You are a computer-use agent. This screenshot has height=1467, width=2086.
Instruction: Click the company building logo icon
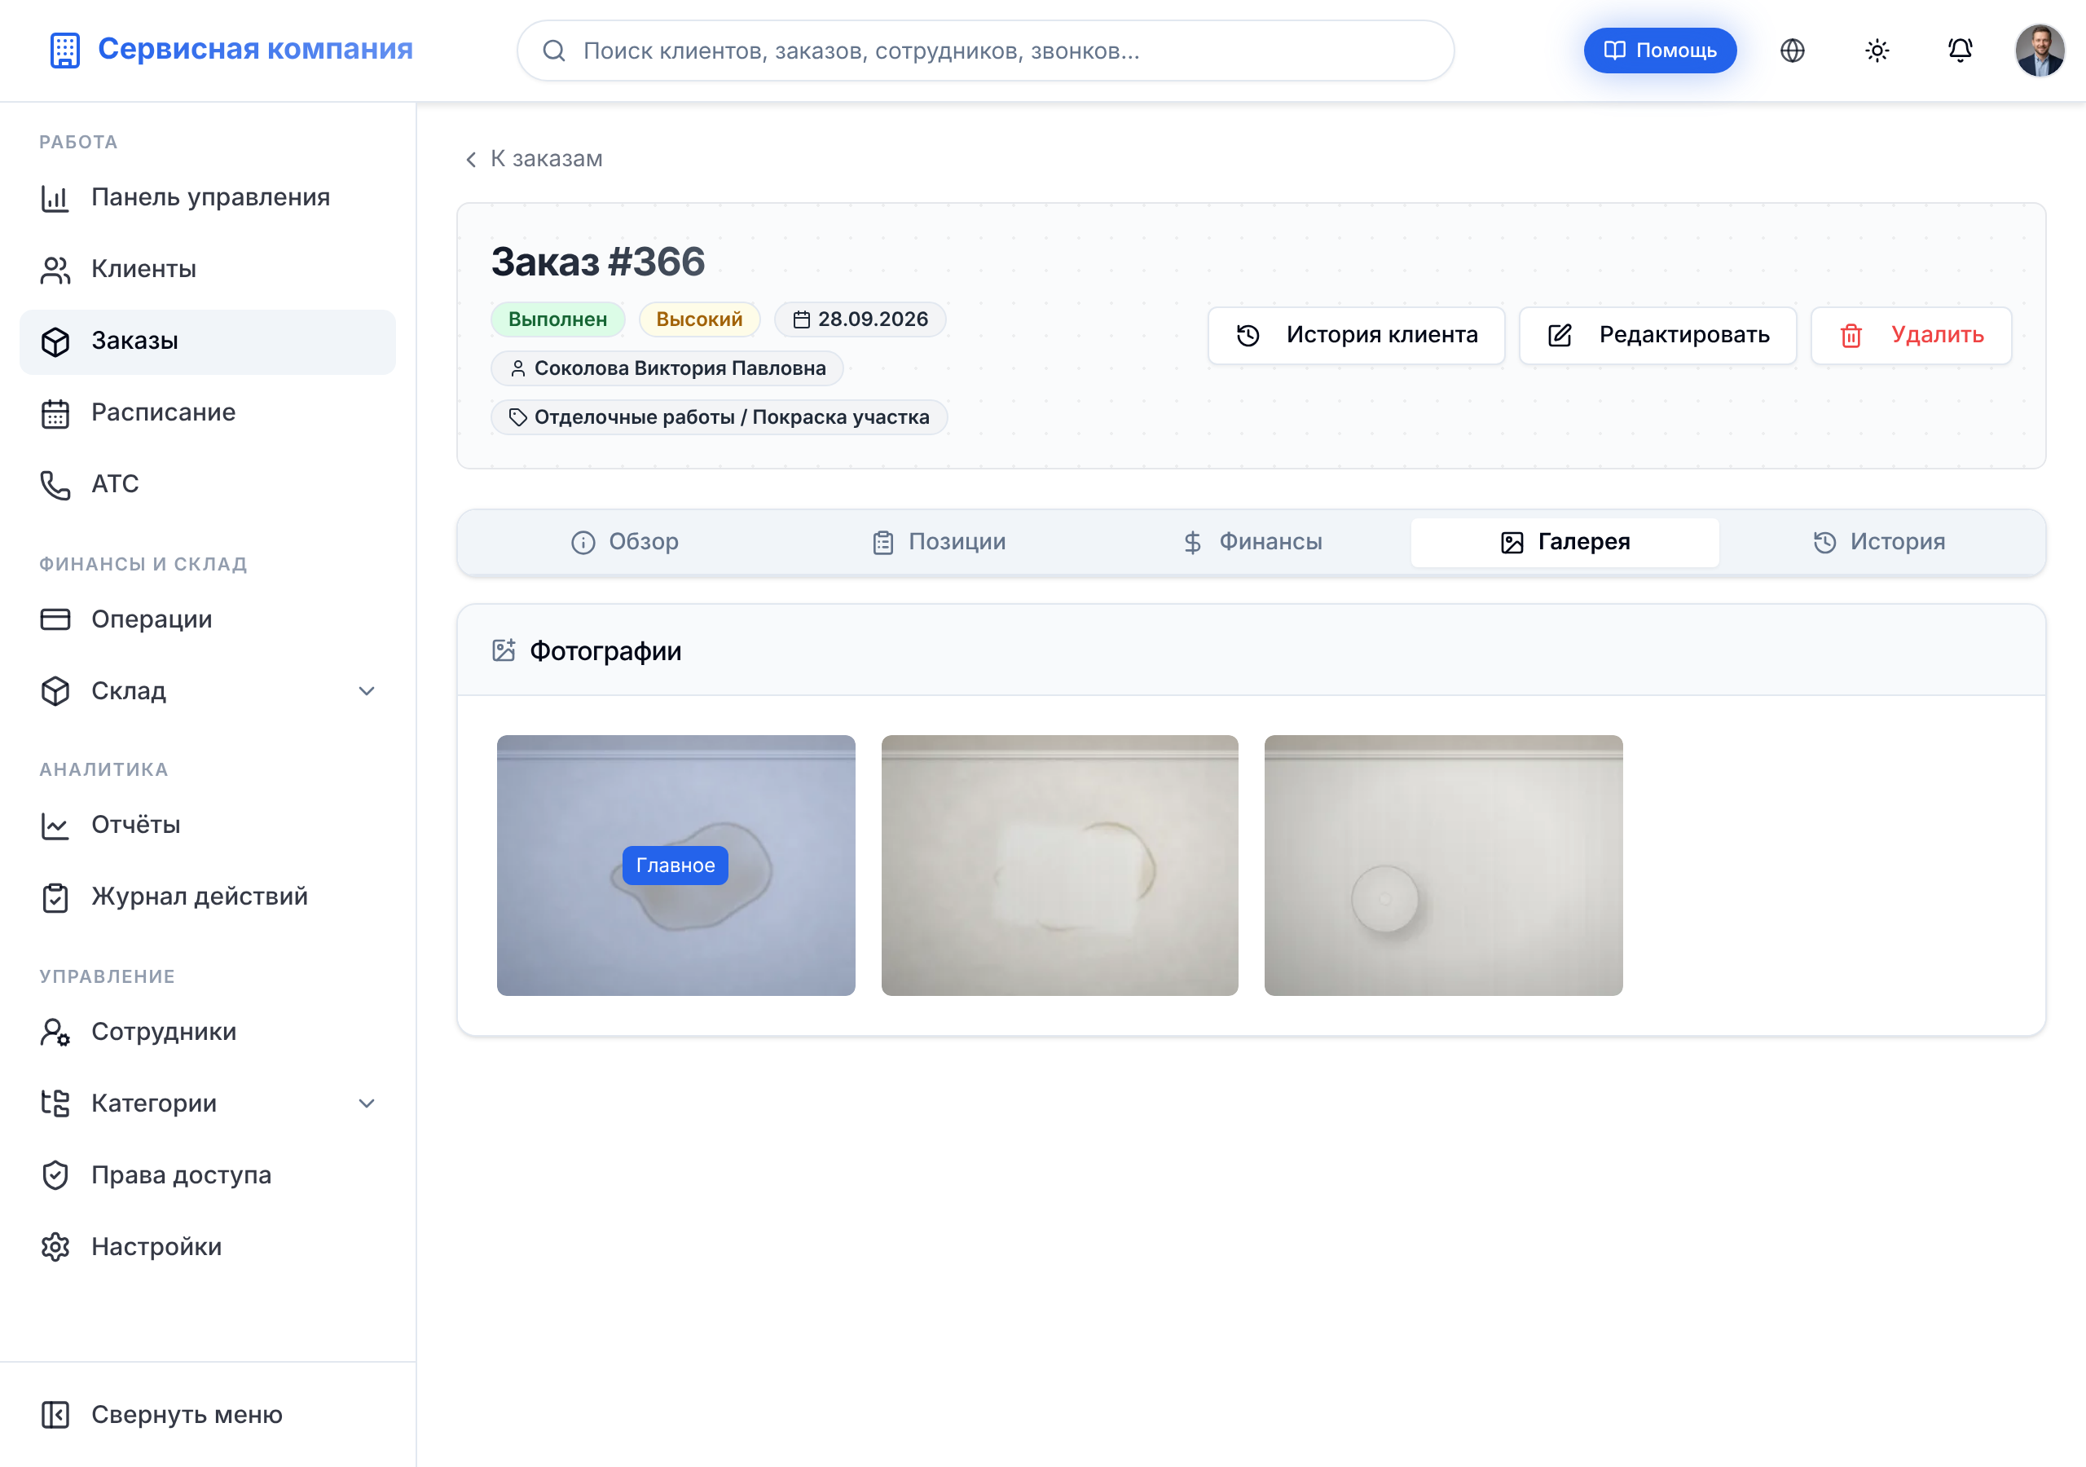click(x=64, y=50)
